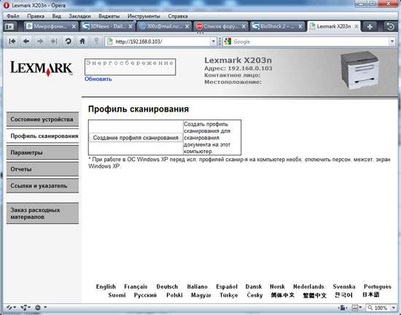The image size is (401, 315).
Task: Switch language to Español
Action: pos(227,287)
